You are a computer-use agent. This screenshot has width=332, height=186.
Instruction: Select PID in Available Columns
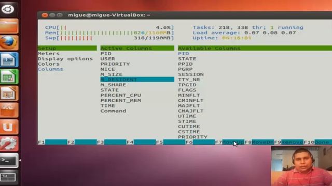pos(184,54)
